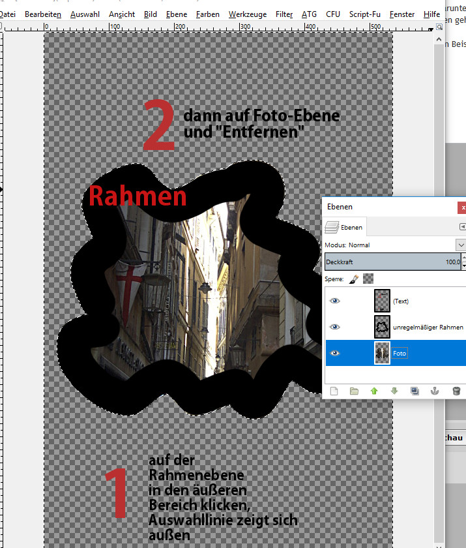This screenshot has width=466, height=548.
Task: Hide the (Text) layer via eye icon
Action: tap(335, 301)
